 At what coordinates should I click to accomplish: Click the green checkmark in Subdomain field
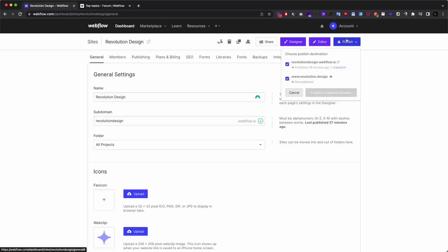pos(260,121)
